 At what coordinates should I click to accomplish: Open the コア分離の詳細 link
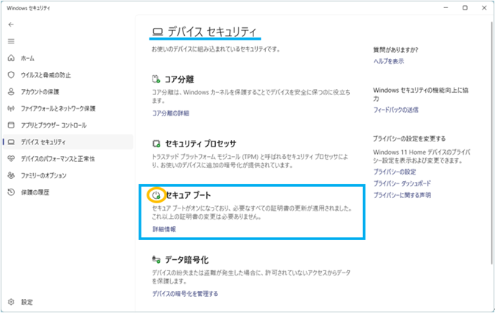(170, 113)
